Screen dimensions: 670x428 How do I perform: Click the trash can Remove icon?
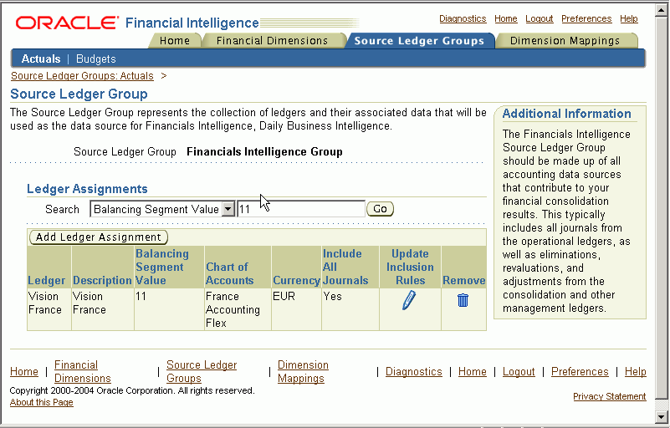tap(463, 300)
